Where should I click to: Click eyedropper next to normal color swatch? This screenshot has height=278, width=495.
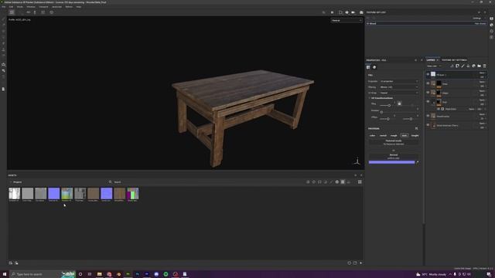[x=418, y=162]
